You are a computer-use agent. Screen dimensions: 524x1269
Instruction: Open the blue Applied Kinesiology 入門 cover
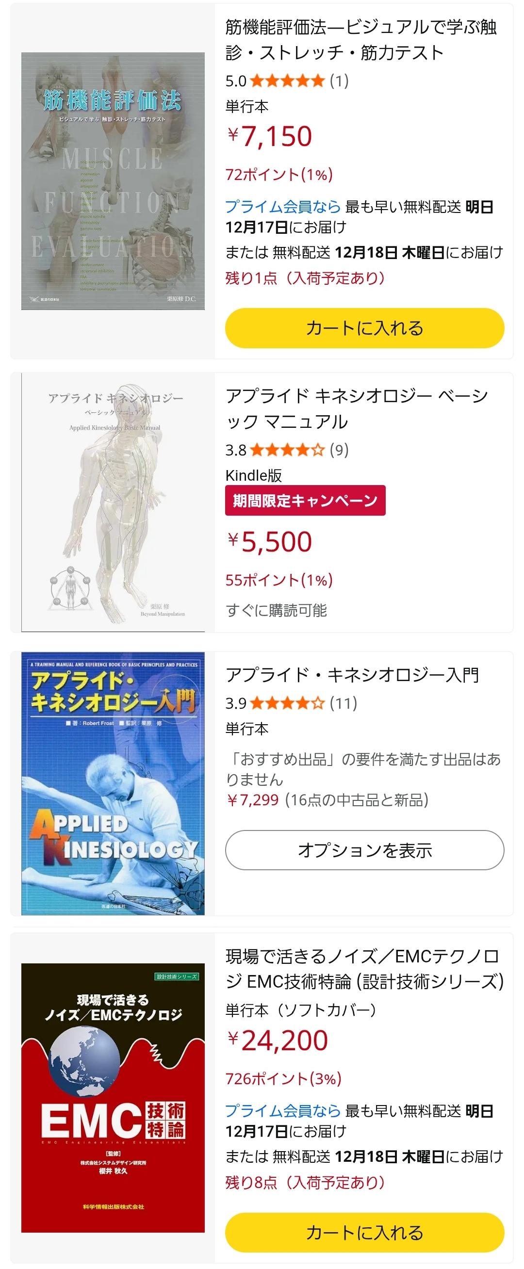click(113, 783)
